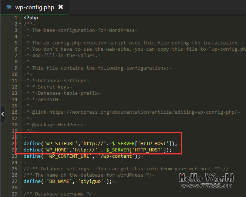Image resolution: width=246 pixels, height=197 pixels.
Task: Click the wordpress.org documentation URL
Action: point(144,112)
